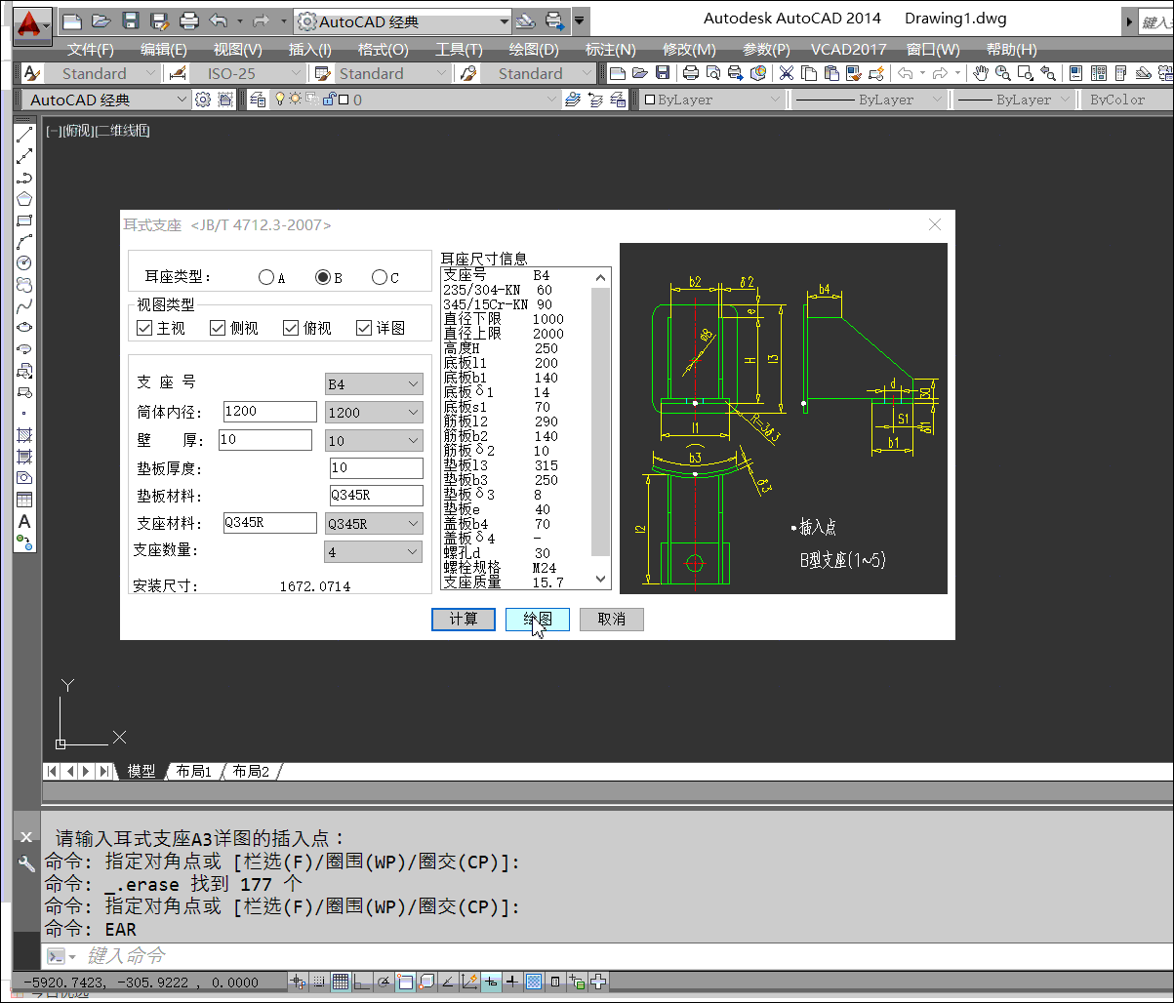Select the Polygon draw tool
Image resolution: width=1174 pixels, height=1003 pixels.
click(x=25, y=199)
